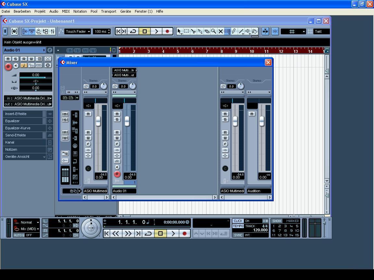Click Play in project toolbar
Screen dimensions: 374x280
tap(156, 31)
